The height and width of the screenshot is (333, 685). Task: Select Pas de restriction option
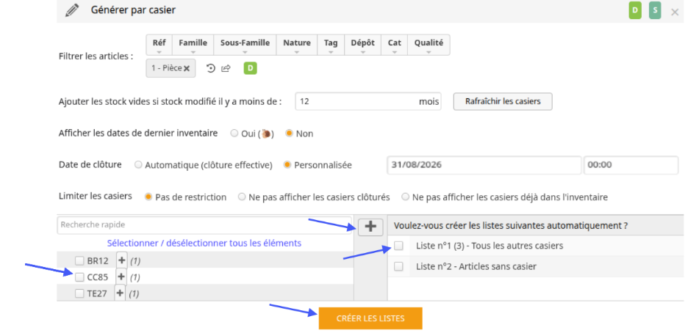coord(148,197)
